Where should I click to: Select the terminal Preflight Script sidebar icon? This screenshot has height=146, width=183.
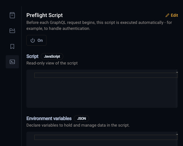pyautogui.click(x=12, y=62)
